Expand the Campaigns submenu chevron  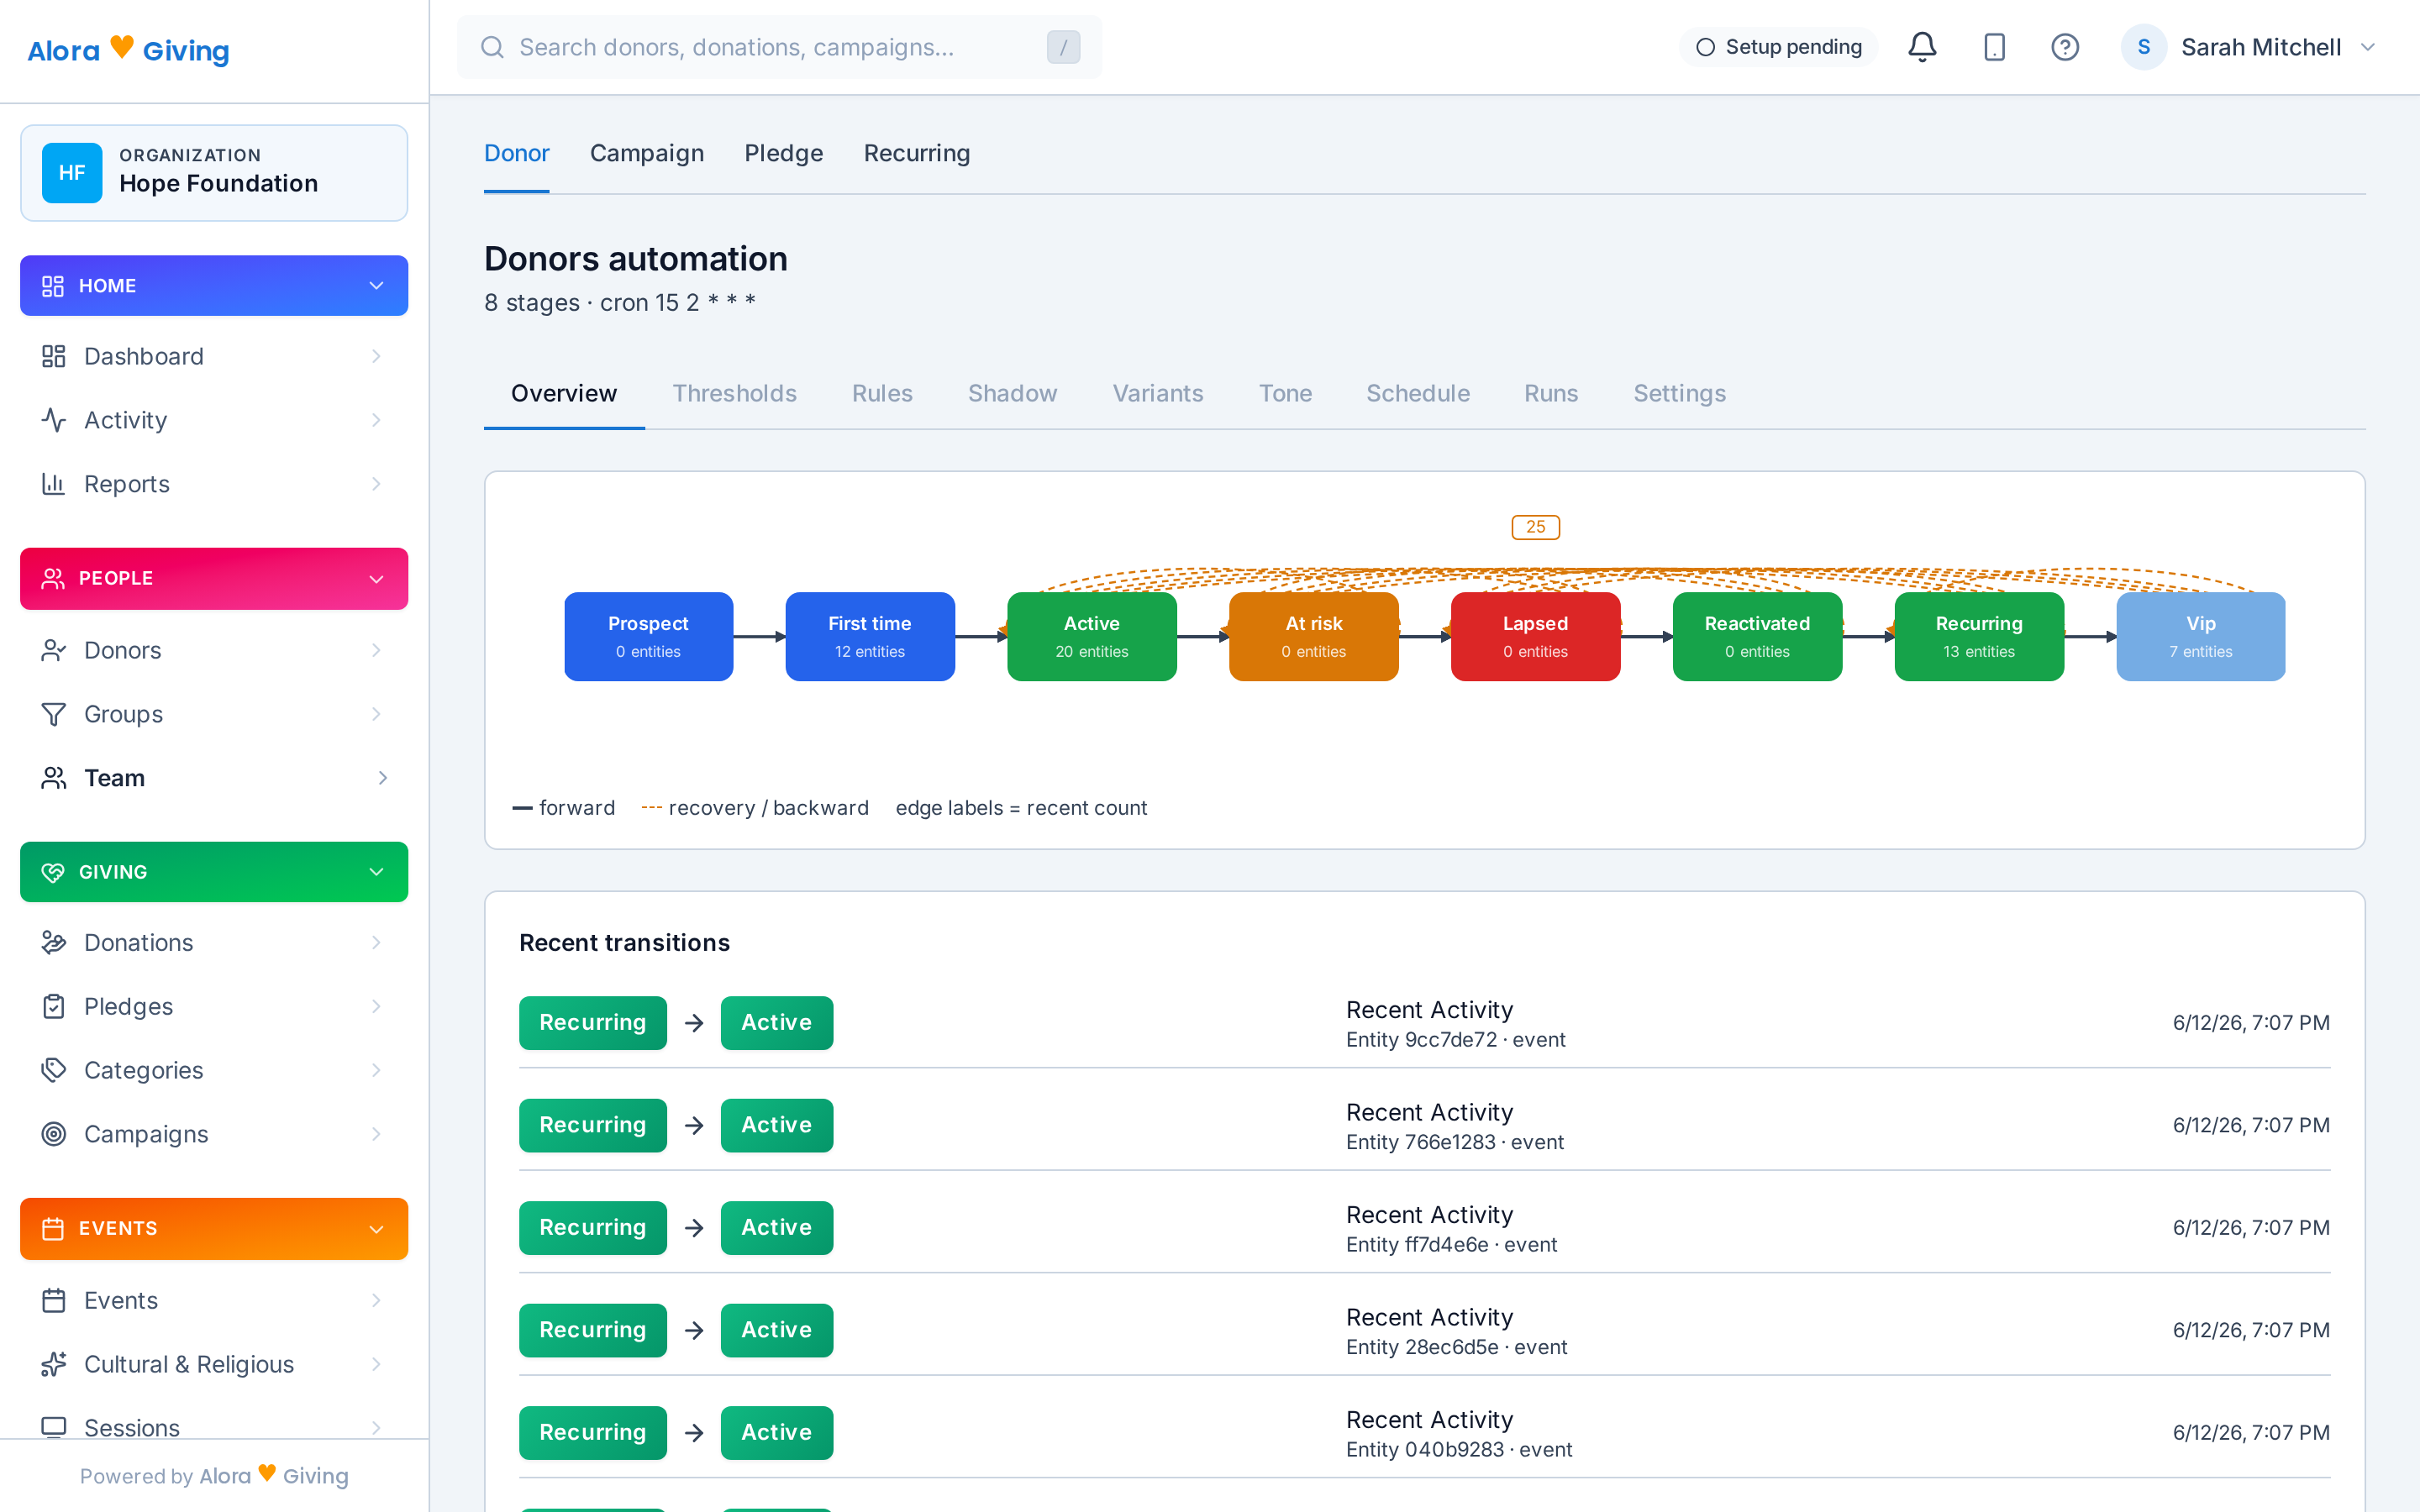pyautogui.click(x=376, y=1134)
